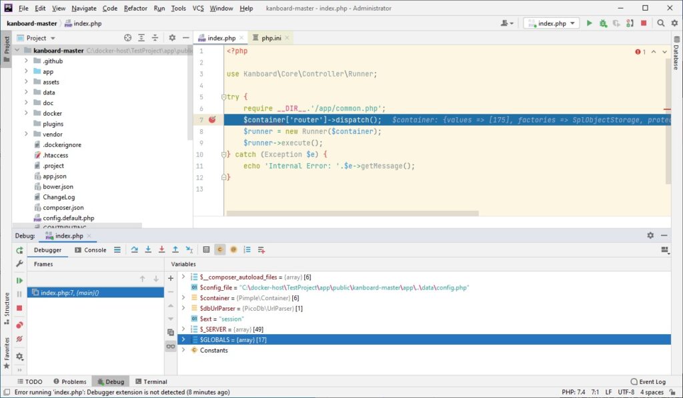
Task: Select composer.json in the project tree
Action: [x=63, y=207]
